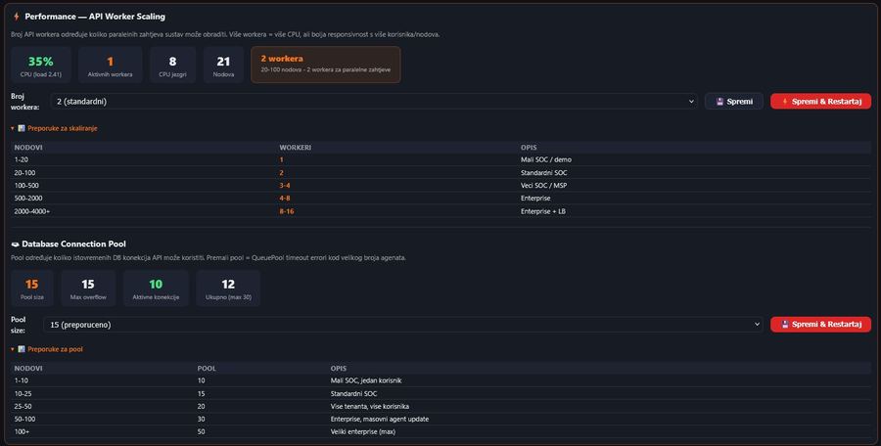Click the WORKERI column header
This screenshot has height=446, width=881.
[295, 148]
